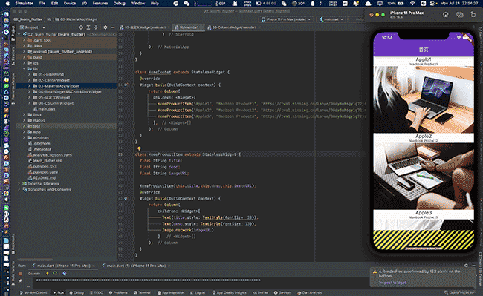The height and width of the screenshot is (296, 483).
Task: Click gutter override icon on line 42
Action: [126, 199]
